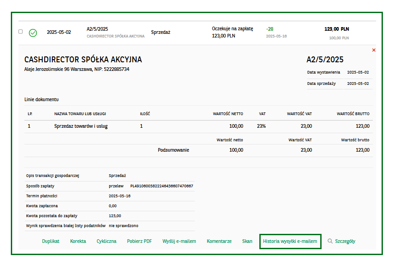The height and width of the screenshot is (265, 396).
Task: Tick the checkbox for invoice A2/5/2025 row
Action: (x=21, y=32)
